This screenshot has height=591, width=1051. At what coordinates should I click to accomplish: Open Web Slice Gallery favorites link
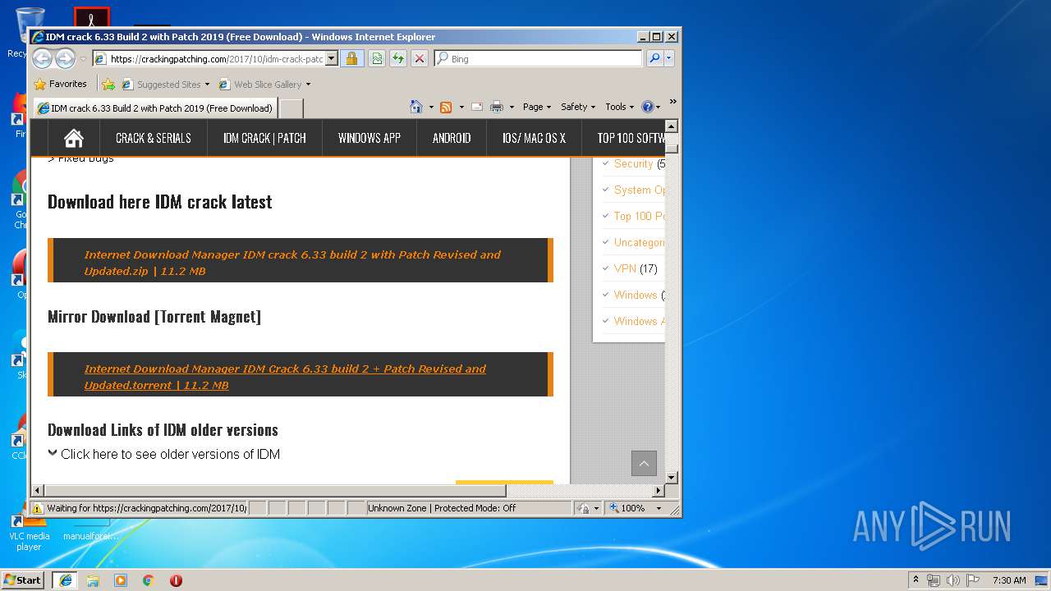click(264, 84)
